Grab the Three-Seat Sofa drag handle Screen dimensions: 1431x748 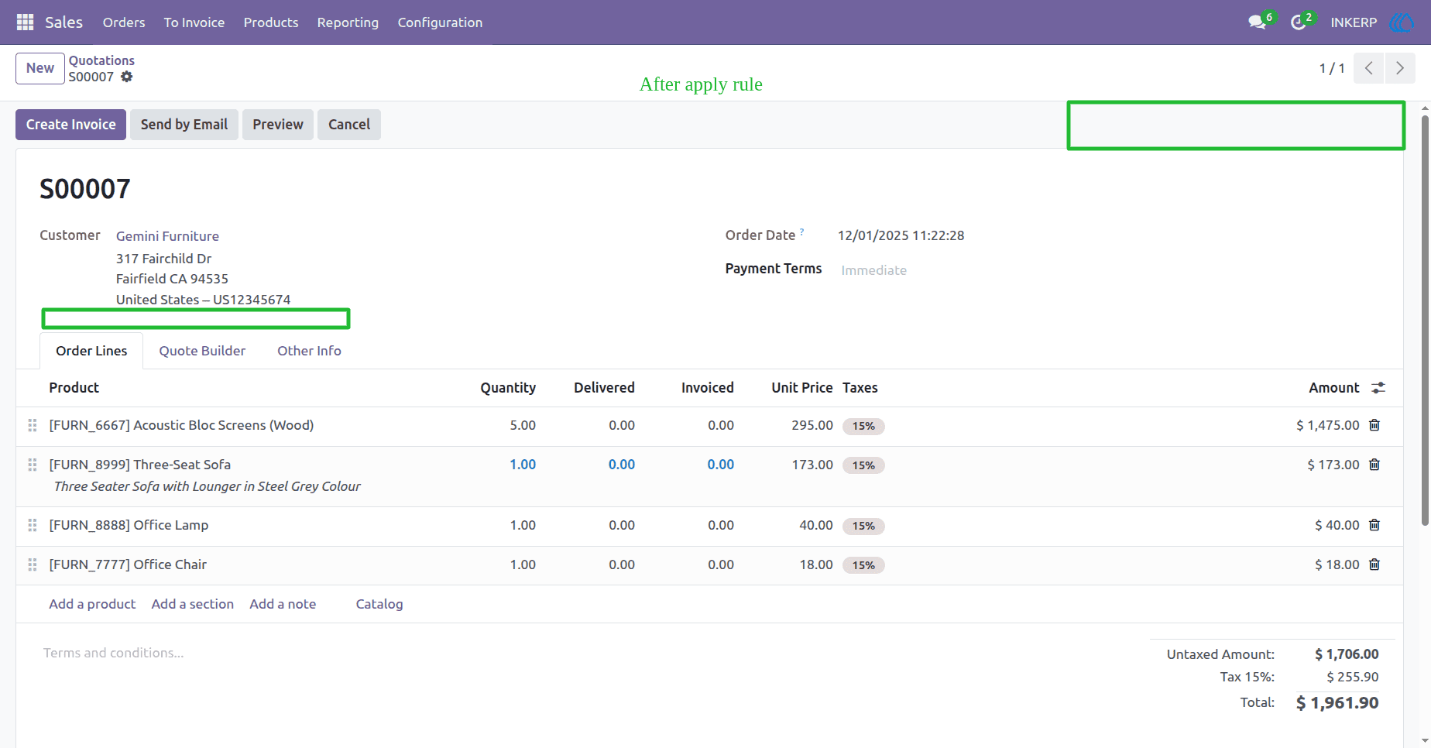point(33,465)
